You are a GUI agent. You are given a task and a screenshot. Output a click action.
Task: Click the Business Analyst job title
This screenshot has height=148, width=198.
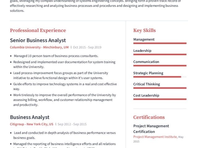click(x=30, y=117)
